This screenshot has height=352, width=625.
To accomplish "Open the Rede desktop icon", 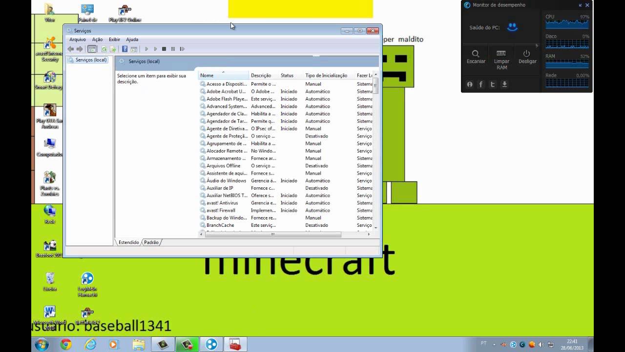I will pos(50,214).
